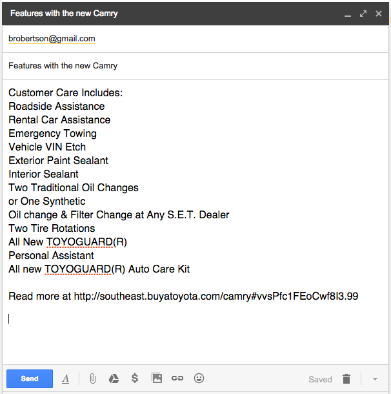Attach a file with paperclip icon
The width and height of the screenshot is (391, 394).
point(93,378)
